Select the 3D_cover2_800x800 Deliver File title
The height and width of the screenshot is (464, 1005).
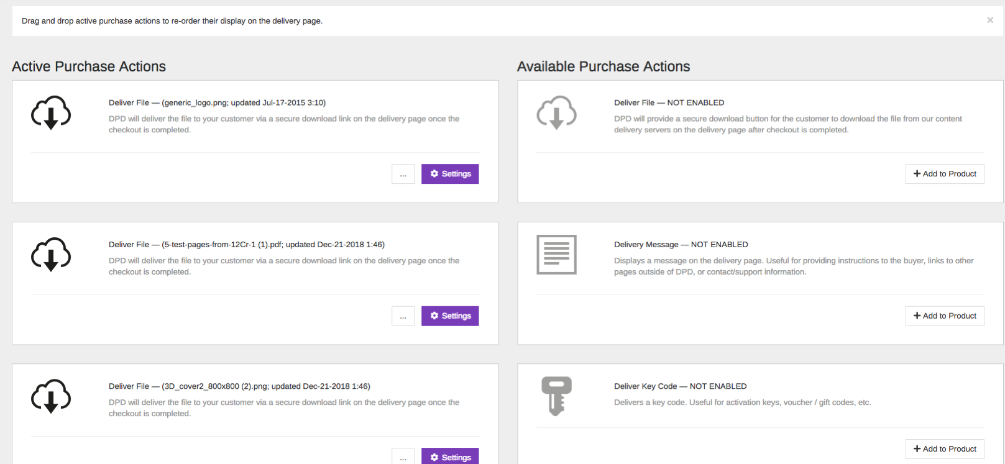tap(239, 386)
